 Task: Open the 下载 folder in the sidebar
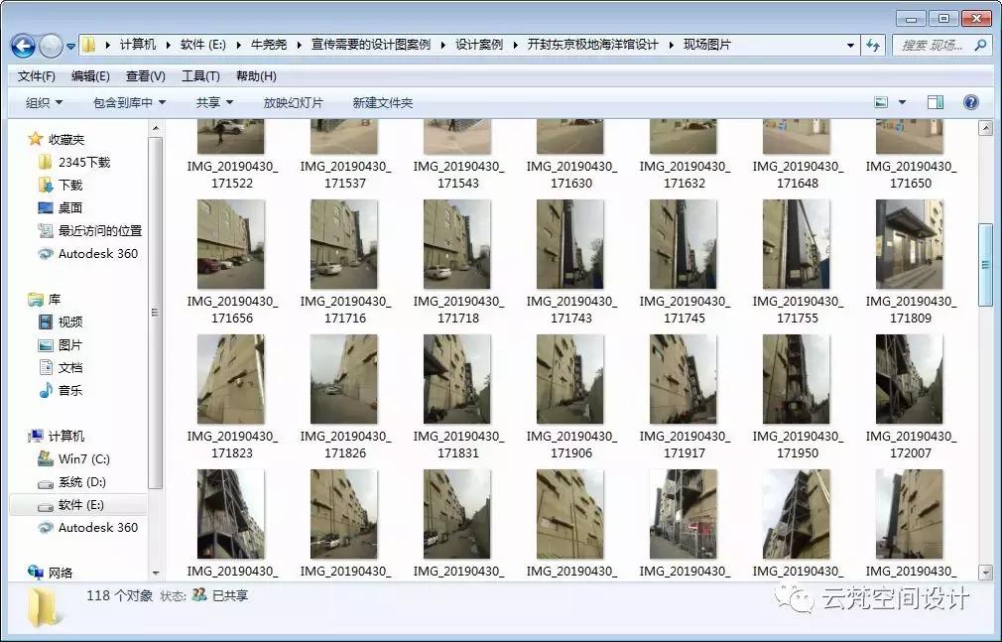point(69,184)
